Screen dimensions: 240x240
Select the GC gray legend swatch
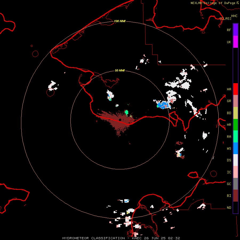pyautogui.click(x=235, y=184)
